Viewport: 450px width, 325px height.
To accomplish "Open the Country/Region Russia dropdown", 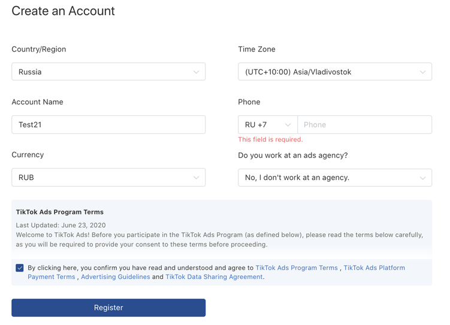I will pyautogui.click(x=102, y=72).
